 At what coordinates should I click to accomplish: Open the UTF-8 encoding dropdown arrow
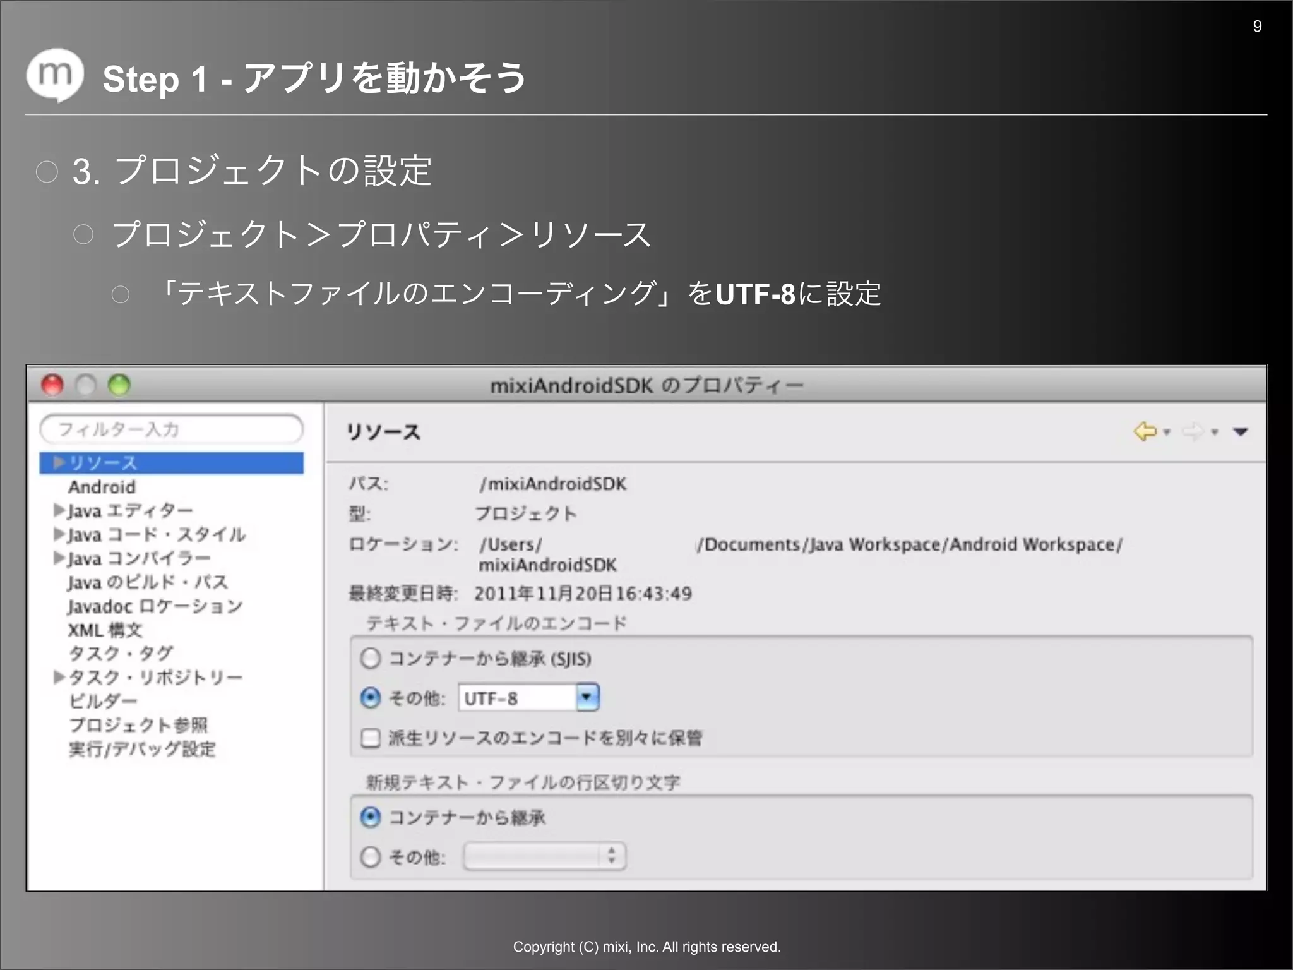pyautogui.click(x=587, y=697)
